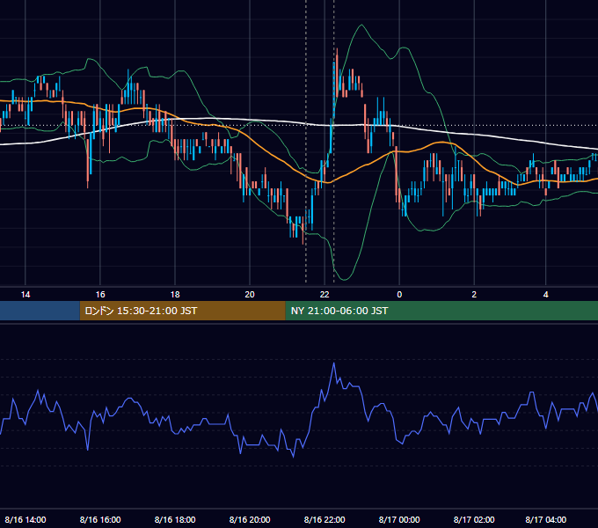The height and width of the screenshot is (528, 598).
Task: Click the 14 hour label on the price chart axis
Action: coord(26,295)
